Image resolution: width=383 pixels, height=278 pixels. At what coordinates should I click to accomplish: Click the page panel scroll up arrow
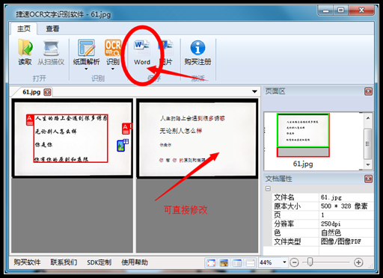click(368, 118)
